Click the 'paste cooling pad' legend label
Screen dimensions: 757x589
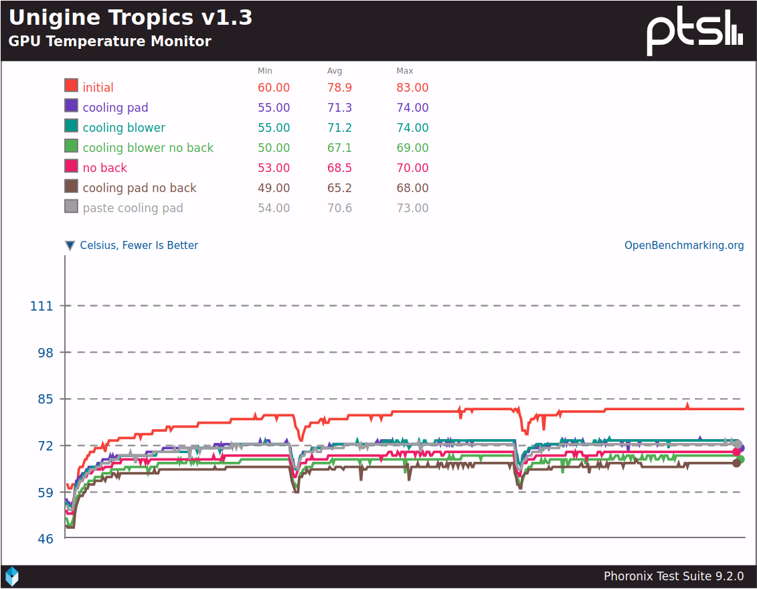[133, 208]
